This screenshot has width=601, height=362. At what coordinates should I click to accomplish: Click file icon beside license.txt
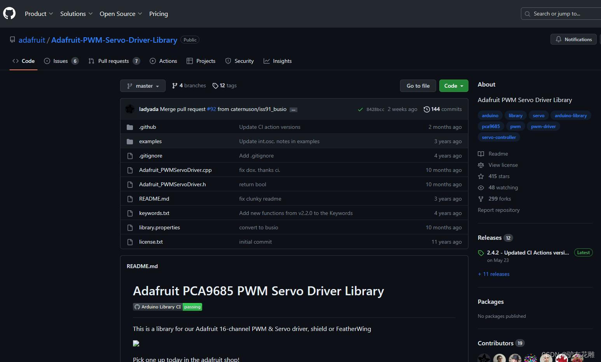130,242
